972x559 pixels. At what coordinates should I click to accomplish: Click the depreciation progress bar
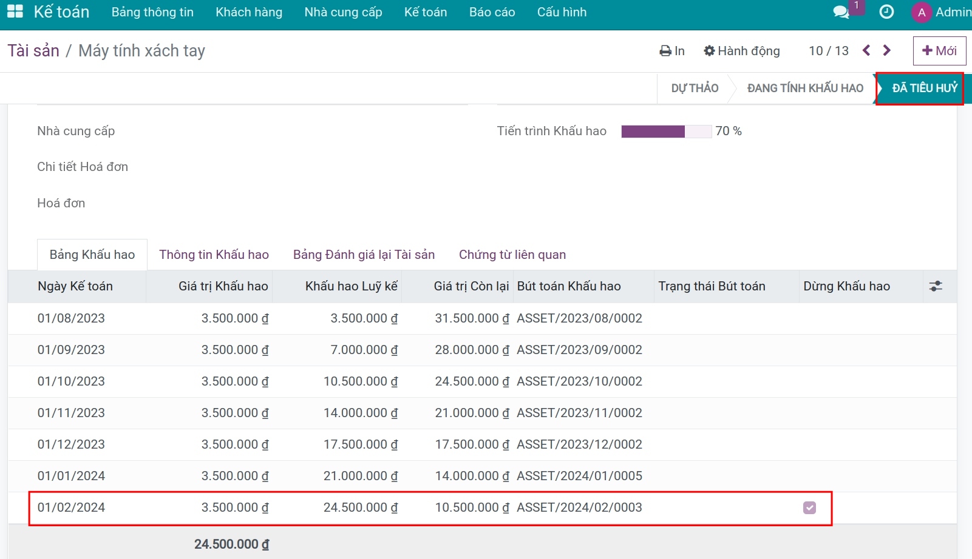tap(666, 132)
